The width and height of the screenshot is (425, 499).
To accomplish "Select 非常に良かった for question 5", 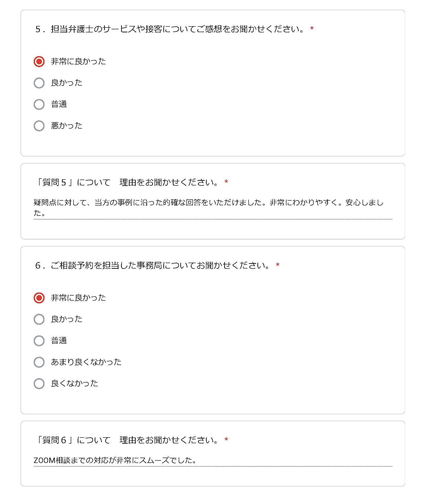I will click(39, 61).
